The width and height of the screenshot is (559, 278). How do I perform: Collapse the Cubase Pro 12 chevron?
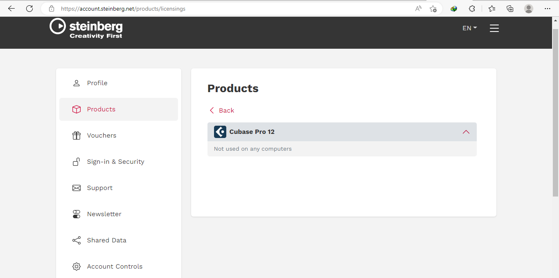[x=466, y=132]
